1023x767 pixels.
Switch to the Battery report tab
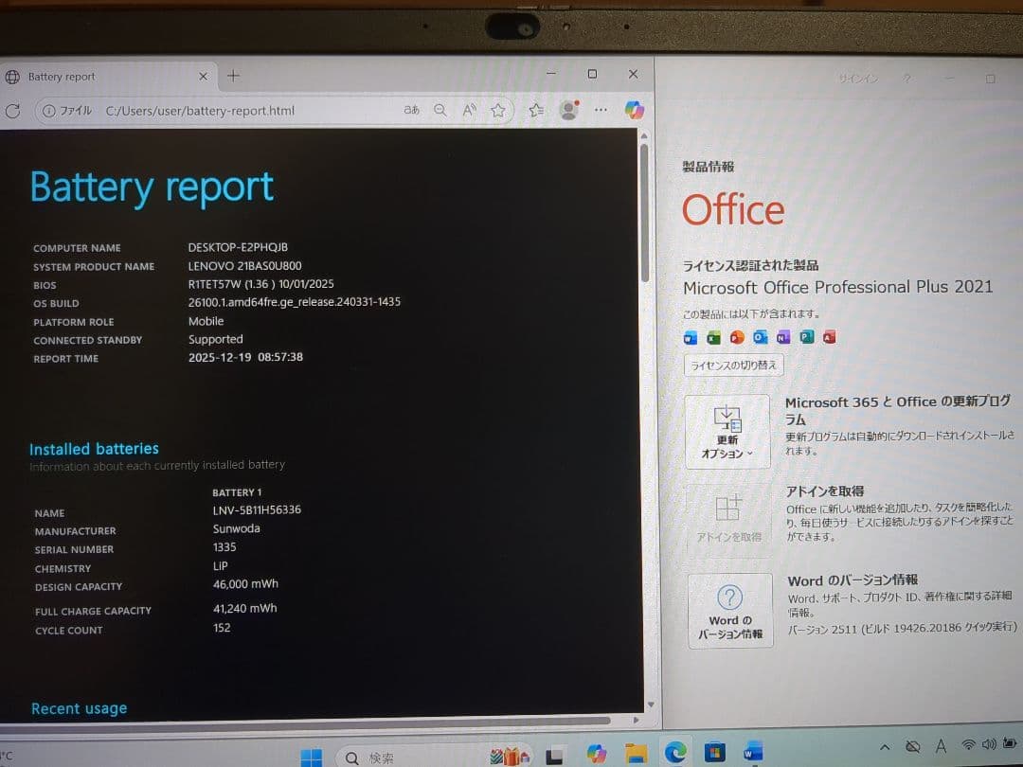(x=95, y=77)
